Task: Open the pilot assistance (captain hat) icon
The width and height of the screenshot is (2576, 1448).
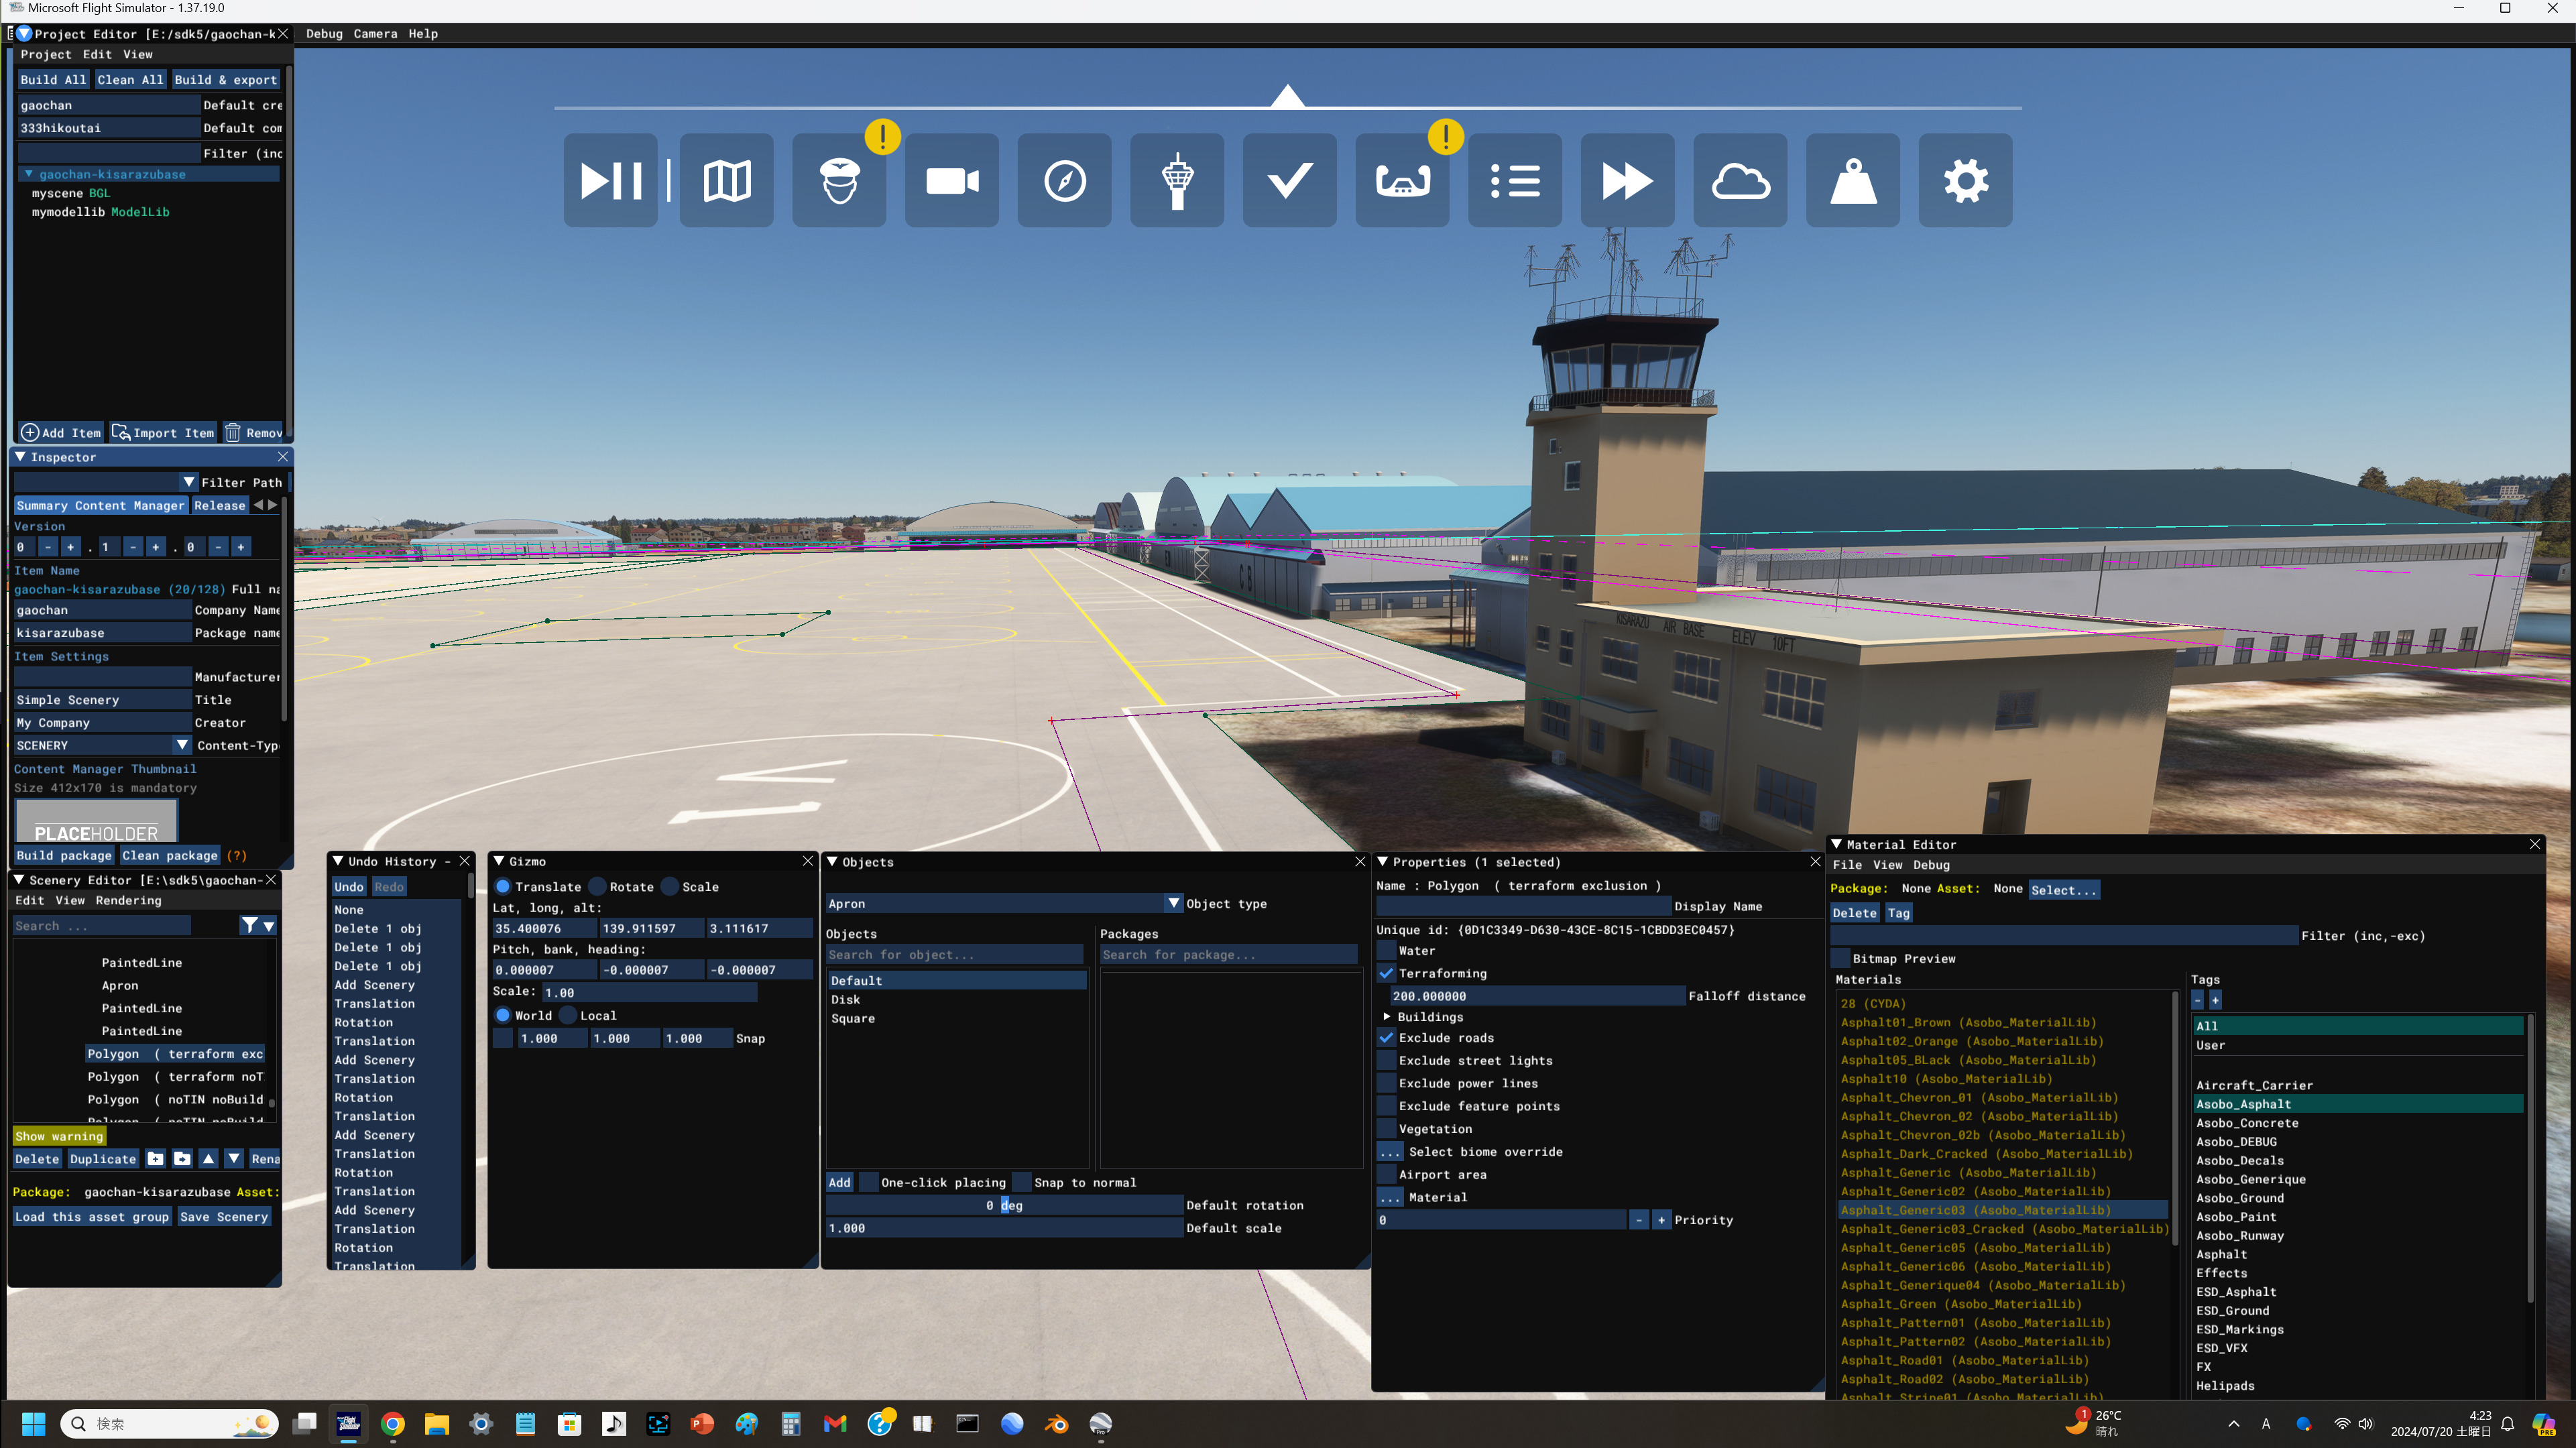Action: click(x=839, y=181)
